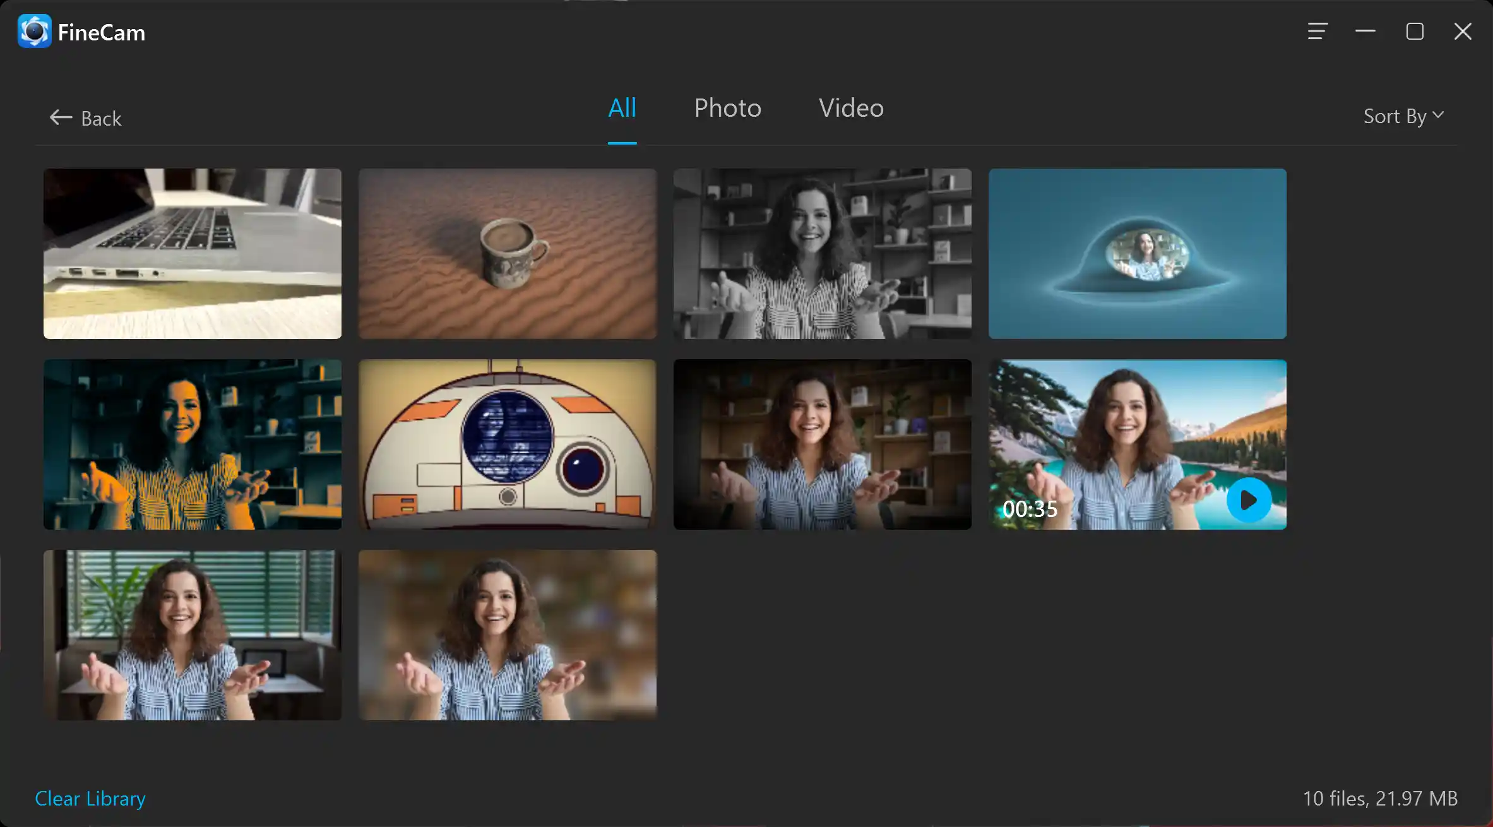Select the window blinds background photo
This screenshot has height=827, width=1493.
click(192, 635)
